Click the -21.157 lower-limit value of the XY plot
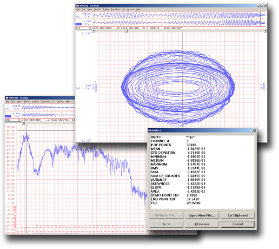The image size is (279, 249). 86,141
